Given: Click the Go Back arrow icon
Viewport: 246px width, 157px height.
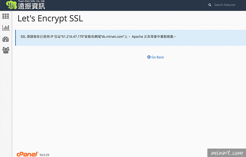Looking at the screenshot, I should click(x=149, y=57).
